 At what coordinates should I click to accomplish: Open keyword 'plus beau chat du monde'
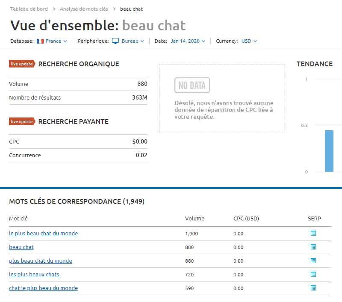(x=40, y=261)
